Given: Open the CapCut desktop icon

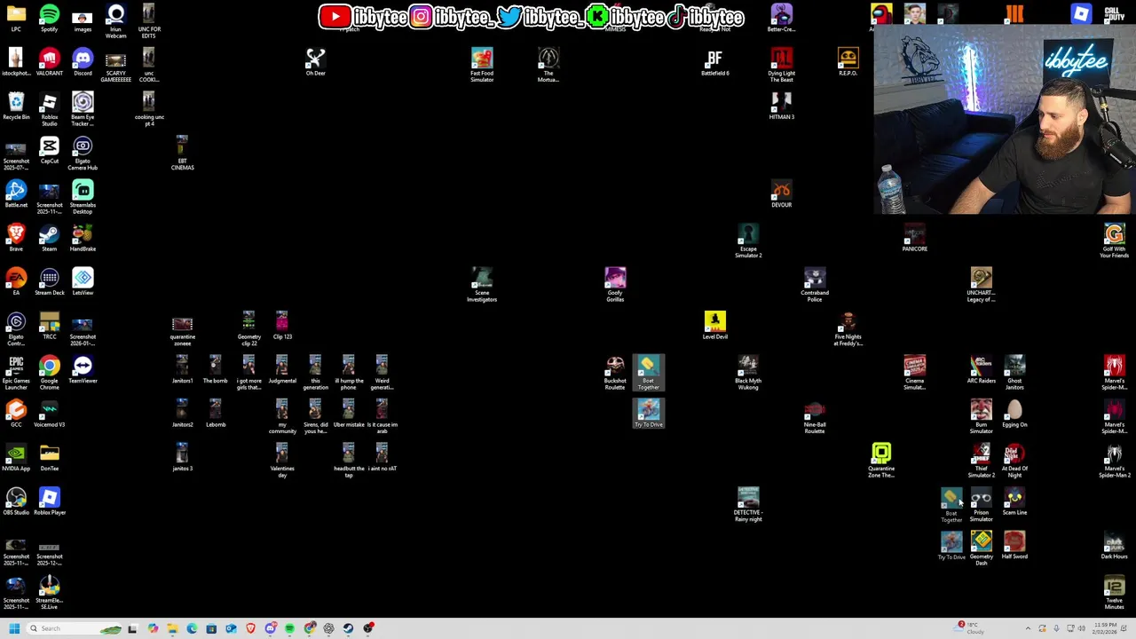Looking at the screenshot, I should pos(49,151).
